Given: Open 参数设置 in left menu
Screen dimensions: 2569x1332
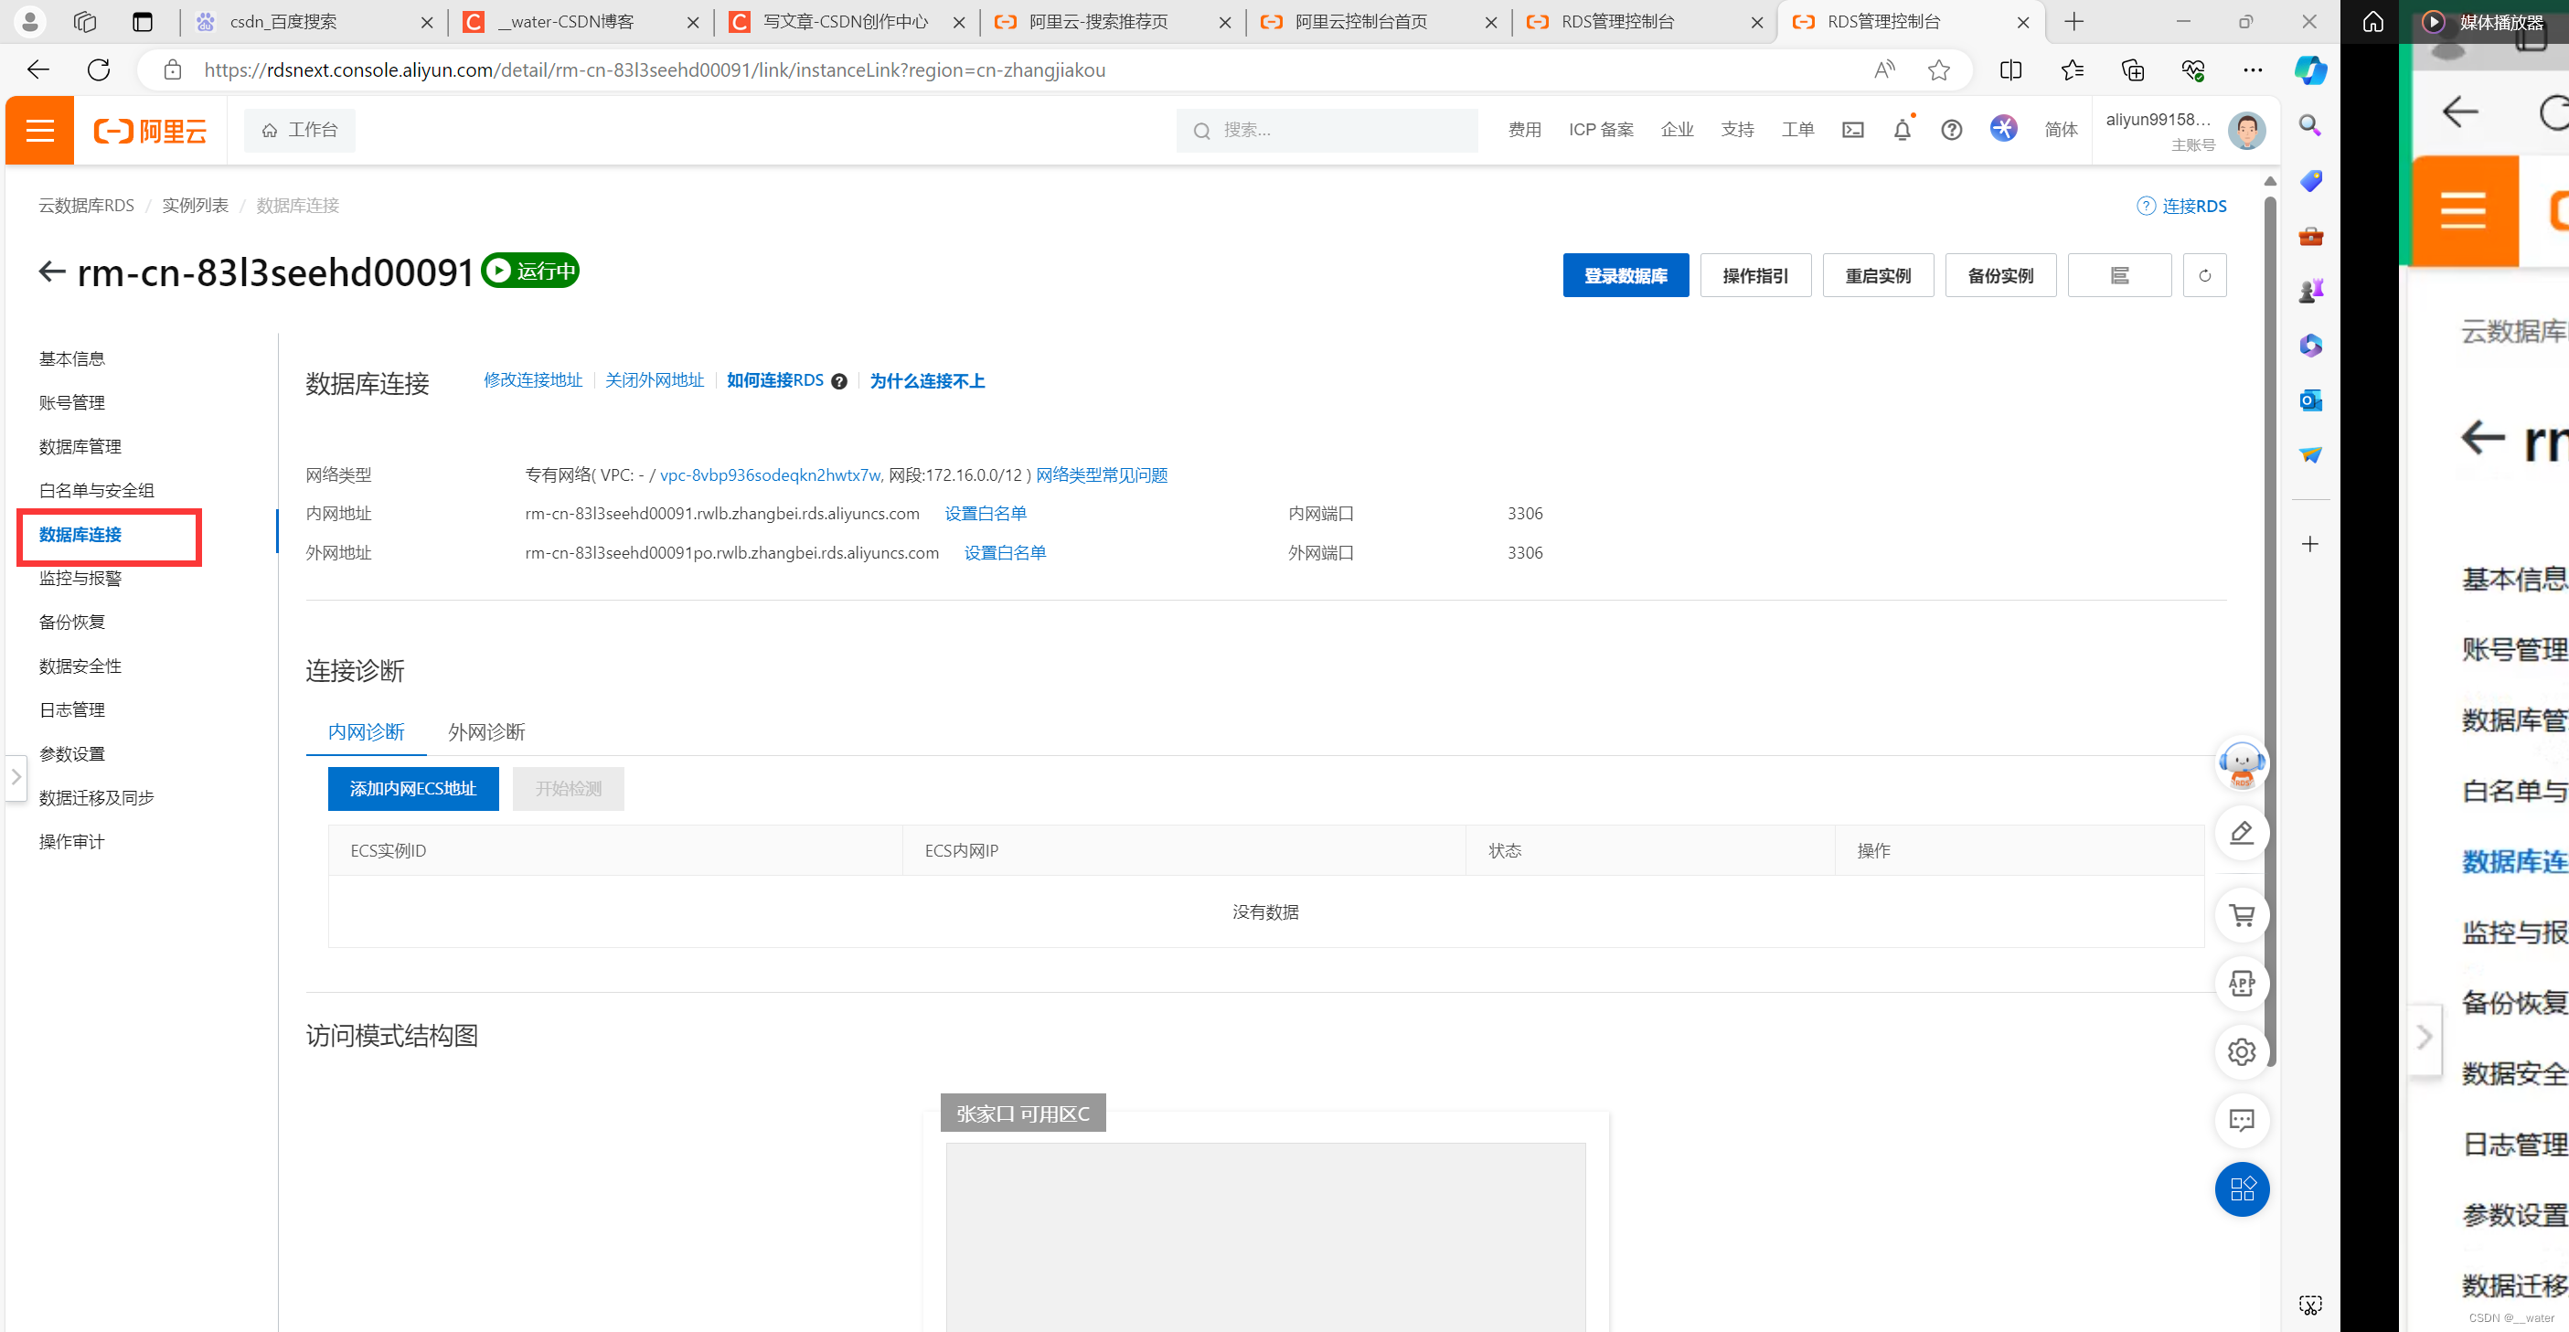Looking at the screenshot, I should point(72,753).
